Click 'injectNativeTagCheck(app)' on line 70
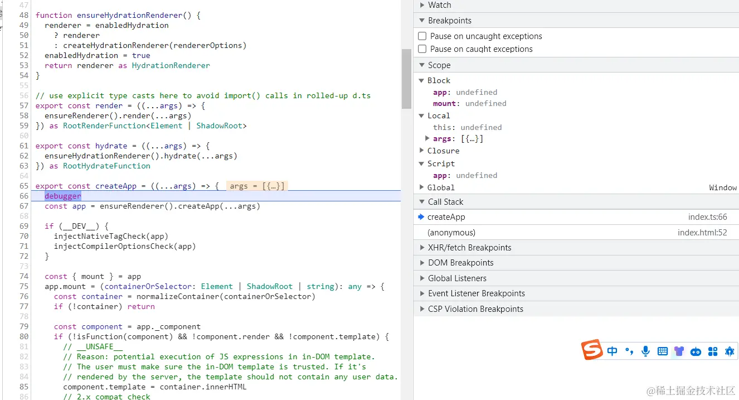 (x=111, y=236)
